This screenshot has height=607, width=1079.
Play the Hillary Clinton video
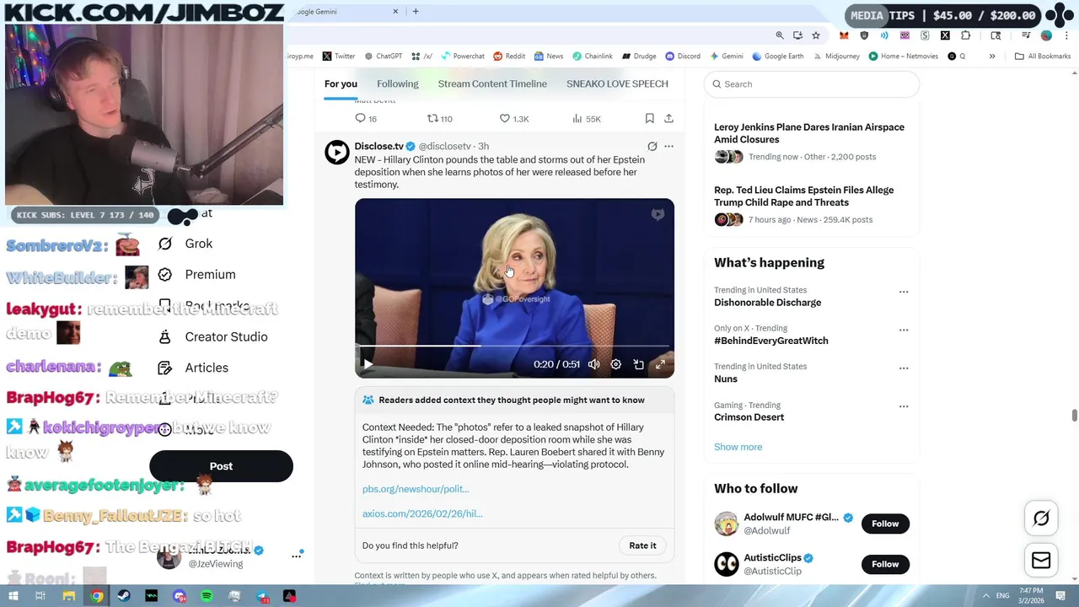pos(368,364)
